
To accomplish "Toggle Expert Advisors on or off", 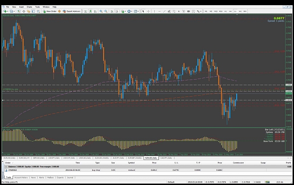I will (72, 11).
